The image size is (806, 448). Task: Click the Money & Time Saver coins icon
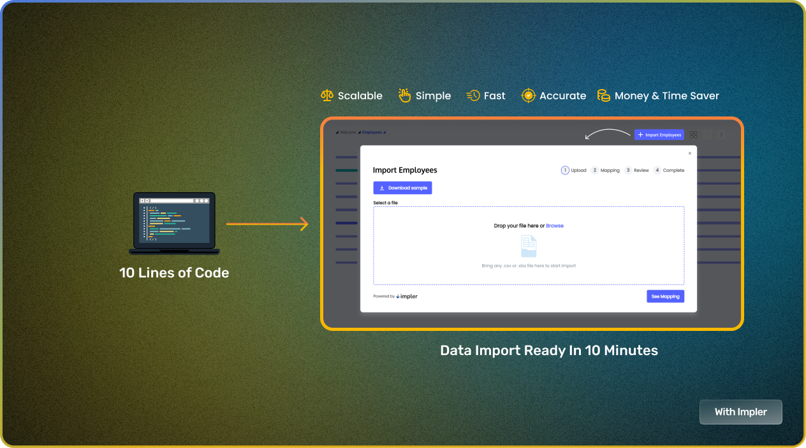(603, 95)
